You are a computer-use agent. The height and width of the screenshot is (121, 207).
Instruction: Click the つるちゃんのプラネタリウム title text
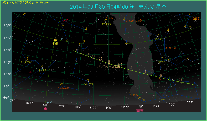pos(18,2)
